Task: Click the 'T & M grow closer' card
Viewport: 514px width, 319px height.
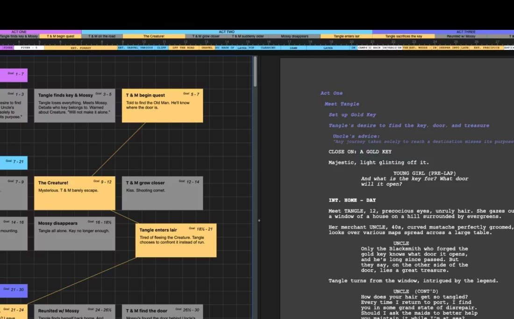Action: [x=162, y=193]
